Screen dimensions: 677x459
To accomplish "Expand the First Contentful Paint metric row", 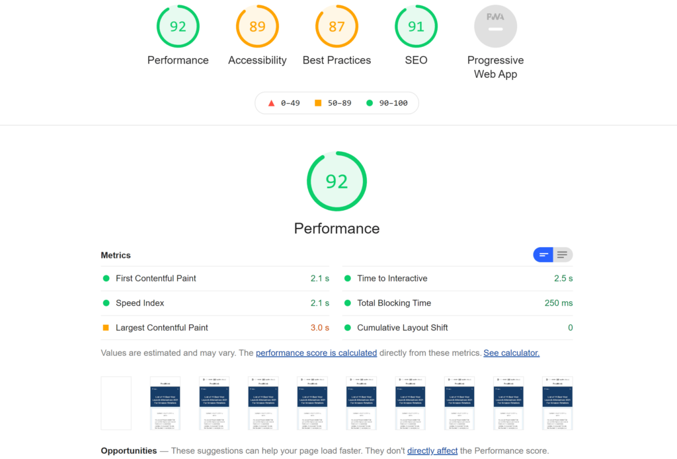I will [156, 279].
